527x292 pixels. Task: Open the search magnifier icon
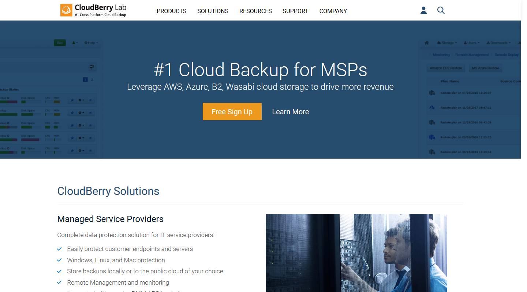point(441,11)
